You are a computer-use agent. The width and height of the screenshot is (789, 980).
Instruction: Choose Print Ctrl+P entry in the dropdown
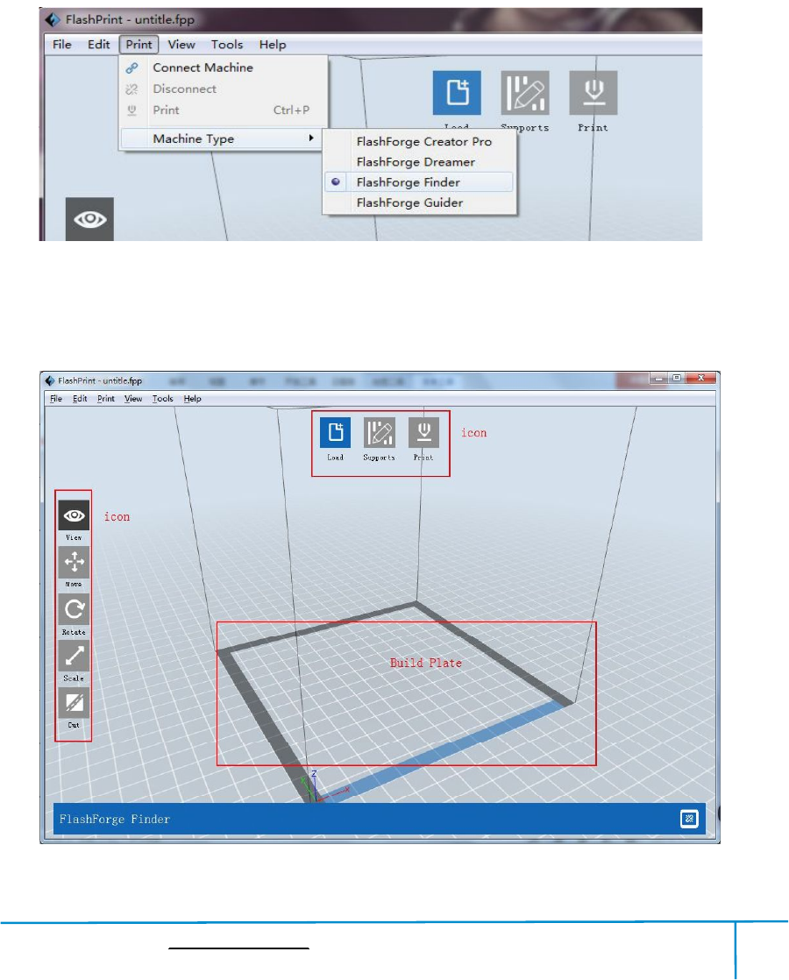pyautogui.click(x=224, y=110)
